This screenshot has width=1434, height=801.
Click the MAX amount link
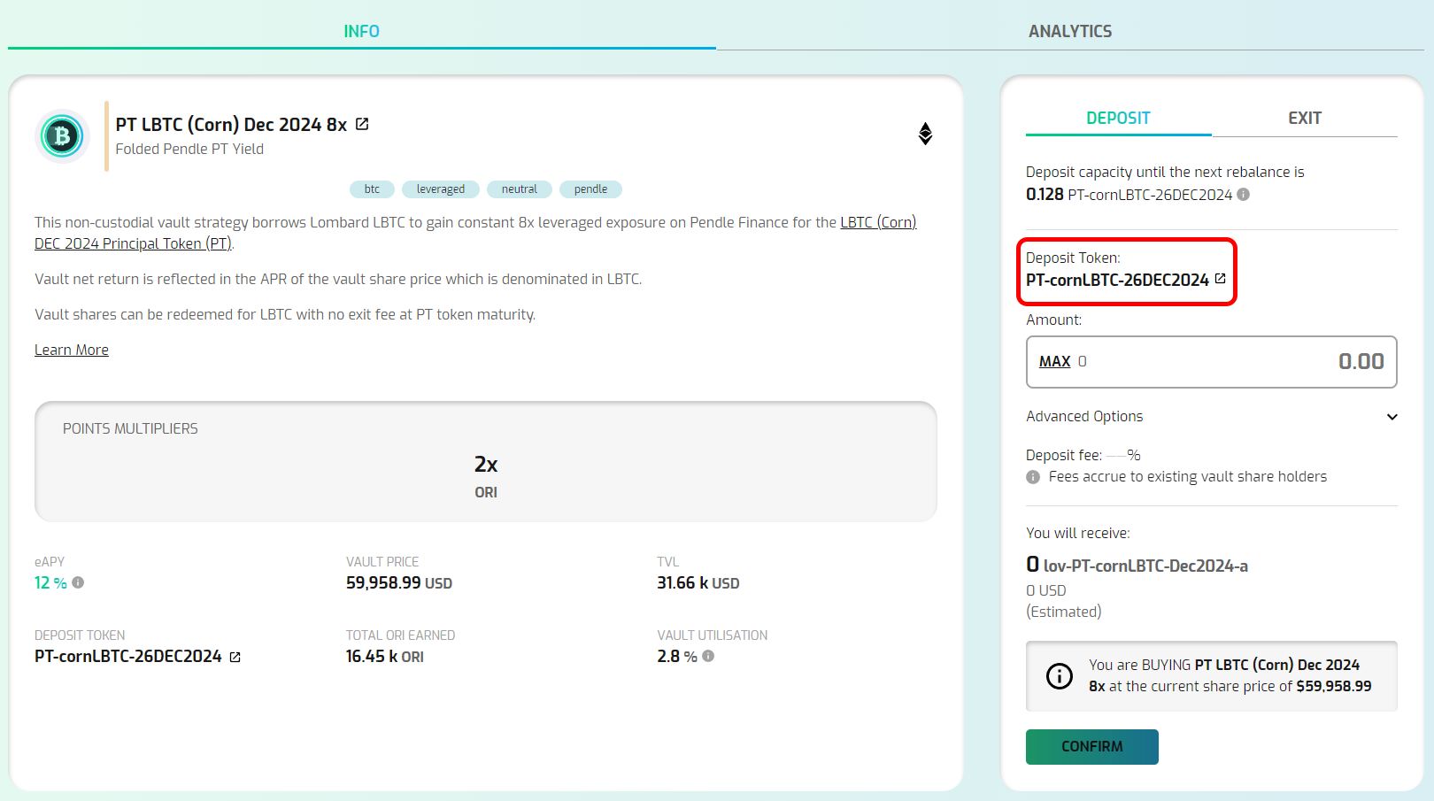1054,361
